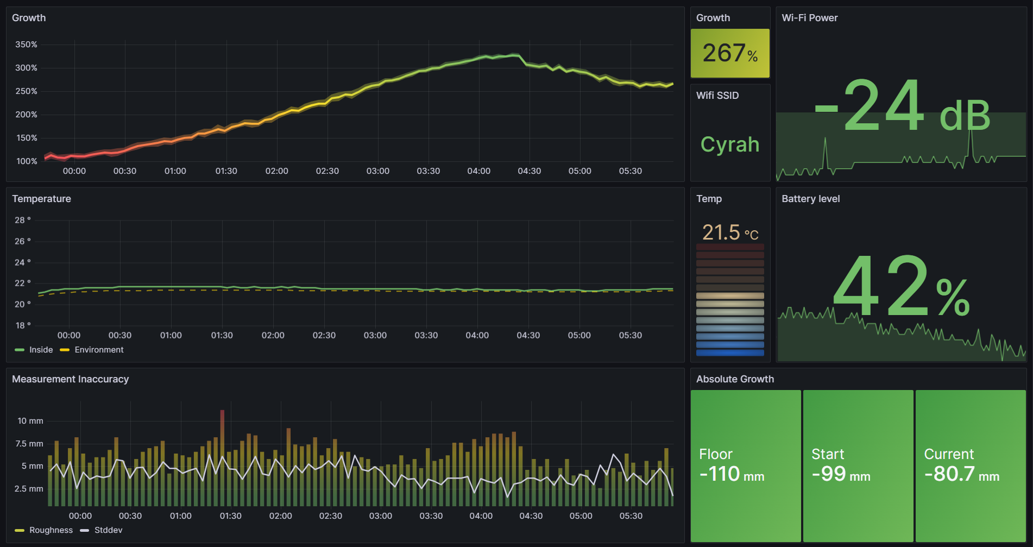Click the 28 ° axis label in Temperature chart
Screen dimensions: 1033x547
22,220
